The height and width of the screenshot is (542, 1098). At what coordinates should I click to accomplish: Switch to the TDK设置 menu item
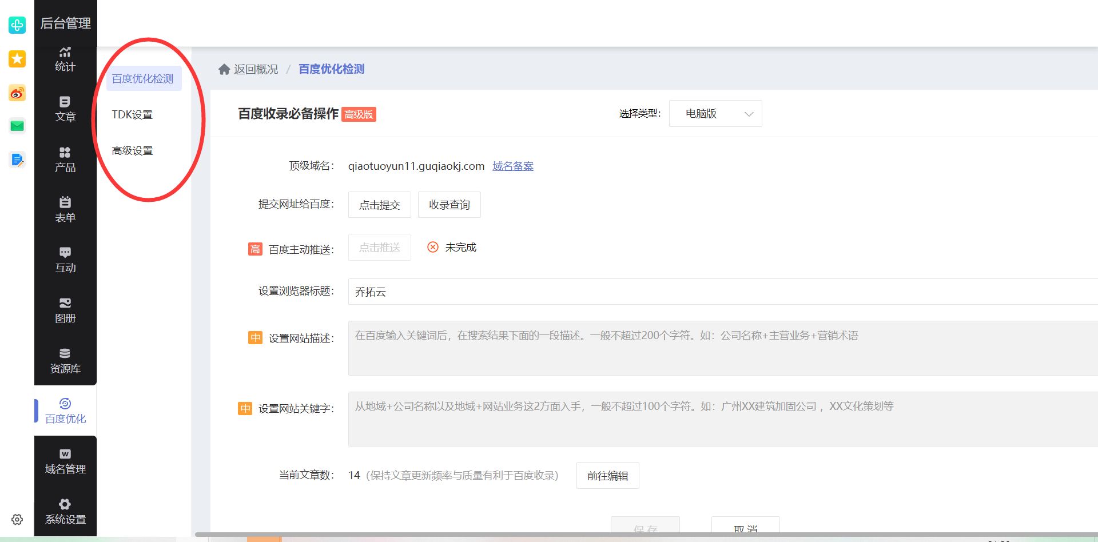[133, 114]
